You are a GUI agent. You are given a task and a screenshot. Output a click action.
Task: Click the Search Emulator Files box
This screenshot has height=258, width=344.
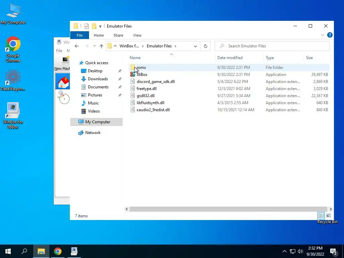[x=272, y=46]
